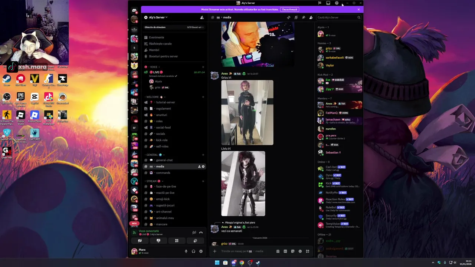Open Răsfoiește canale
This screenshot has width=475, height=267.
[x=174, y=44]
